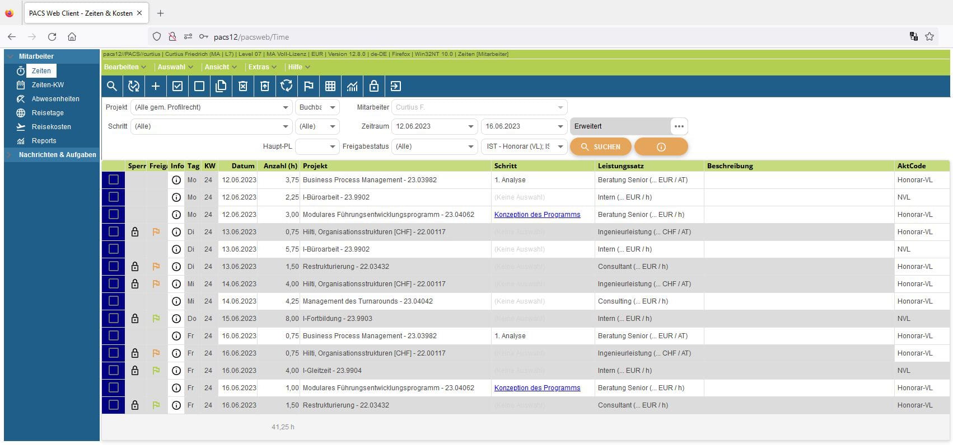Viewport: 953px width, 445px height.
Task: Click the delete trash-with-X toolbar icon
Action: point(243,86)
